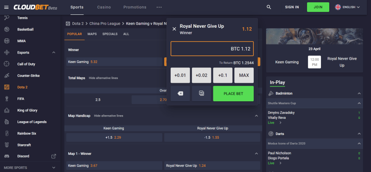The height and width of the screenshot is (172, 371).
Task: Click the PLACE BET button
Action: click(233, 94)
